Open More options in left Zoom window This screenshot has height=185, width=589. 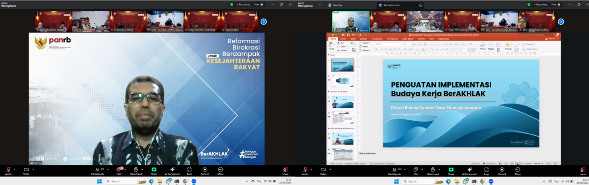click(x=220, y=170)
